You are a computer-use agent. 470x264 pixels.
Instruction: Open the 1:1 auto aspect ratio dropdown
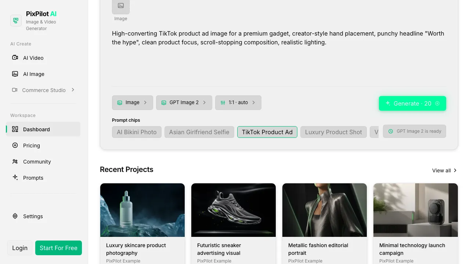pyautogui.click(x=238, y=103)
